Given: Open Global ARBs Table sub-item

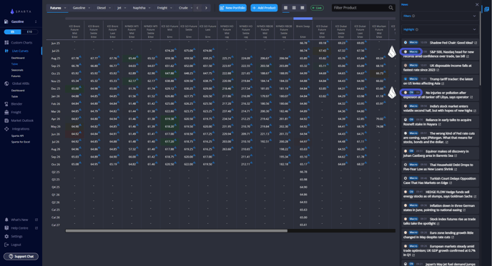Looking at the screenshot, I should (x=14, y=96).
